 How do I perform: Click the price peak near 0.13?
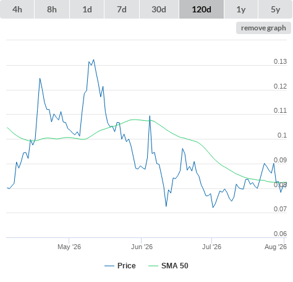(94, 60)
